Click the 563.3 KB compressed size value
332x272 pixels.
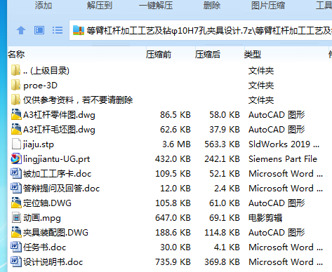coord(222,144)
